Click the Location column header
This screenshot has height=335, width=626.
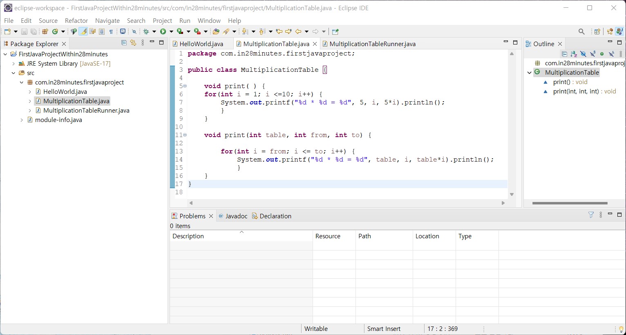(x=434, y=236)
